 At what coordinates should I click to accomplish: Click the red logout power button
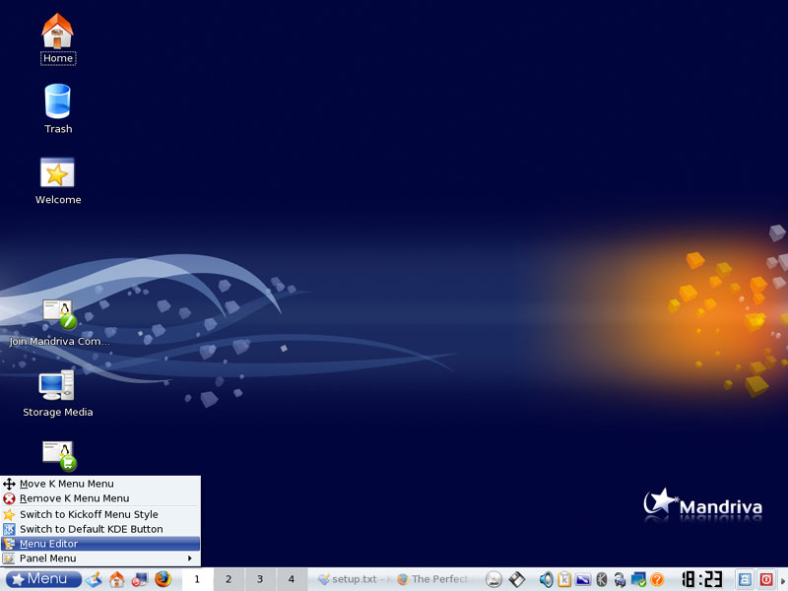(766, 579)
